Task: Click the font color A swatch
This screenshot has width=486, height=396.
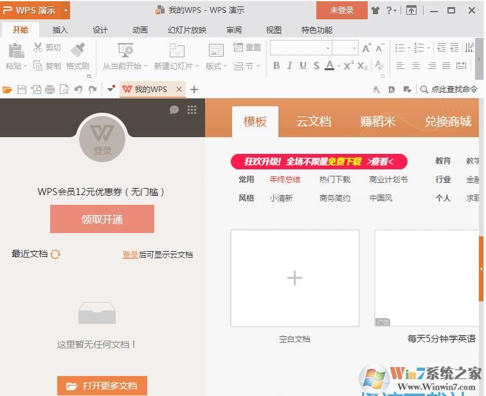Action: [x=330, y=66]
